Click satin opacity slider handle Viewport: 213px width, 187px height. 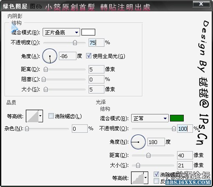pyautogui.click(x=174, y=129)
